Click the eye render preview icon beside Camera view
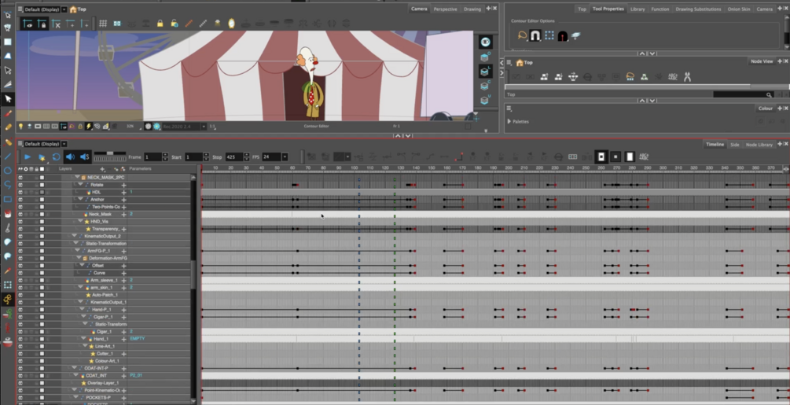The height and width of the screenshot is (405, 790). pyautogui.click(x=485, y=42)
